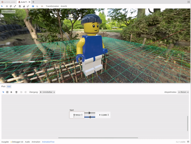Expand bottom panel icon at corner
Image resolution: width=191 pixels, height=144 pixels.
pyautogui.click(x=188, y=142)
